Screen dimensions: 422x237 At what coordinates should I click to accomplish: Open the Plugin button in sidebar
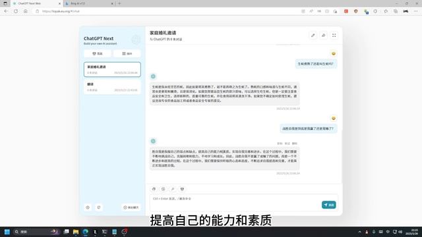(x=127, y=53)
